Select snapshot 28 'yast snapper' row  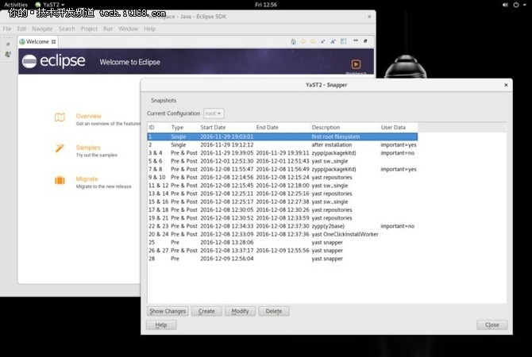283,259
